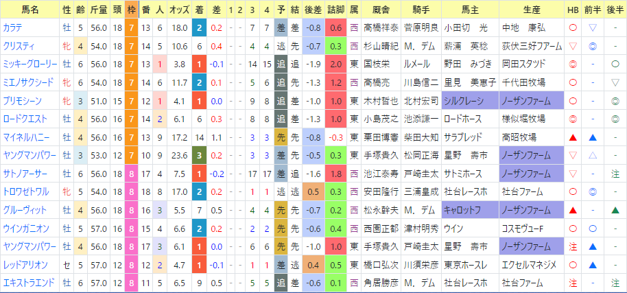Select trainer cell 国枝栄
The height and width of the screenshot is (293, 627).
pos(380,65)
